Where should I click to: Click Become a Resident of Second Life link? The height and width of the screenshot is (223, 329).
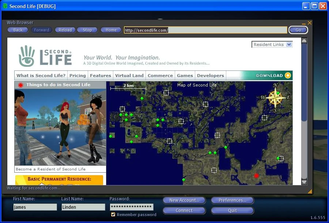(x=50, y=169)
